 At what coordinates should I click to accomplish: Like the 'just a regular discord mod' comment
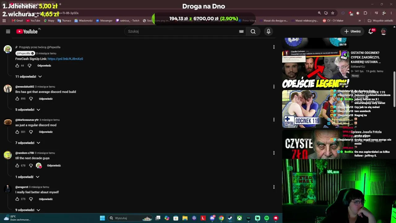(x=17, y=132)
